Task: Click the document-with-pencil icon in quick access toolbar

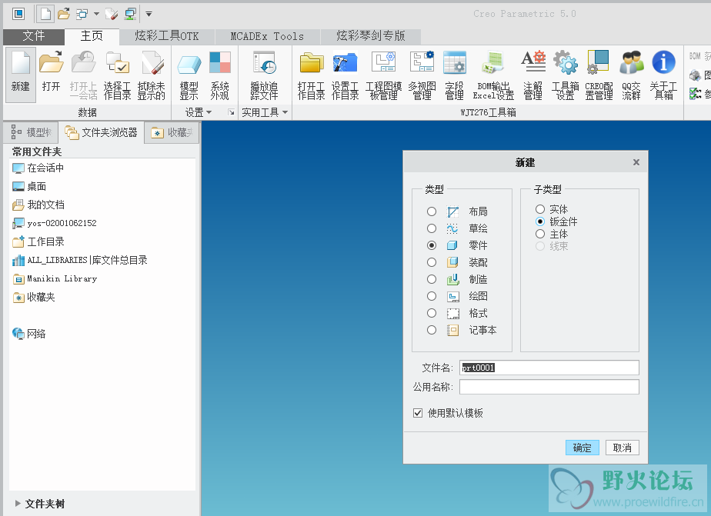Action: coord(112,14)
